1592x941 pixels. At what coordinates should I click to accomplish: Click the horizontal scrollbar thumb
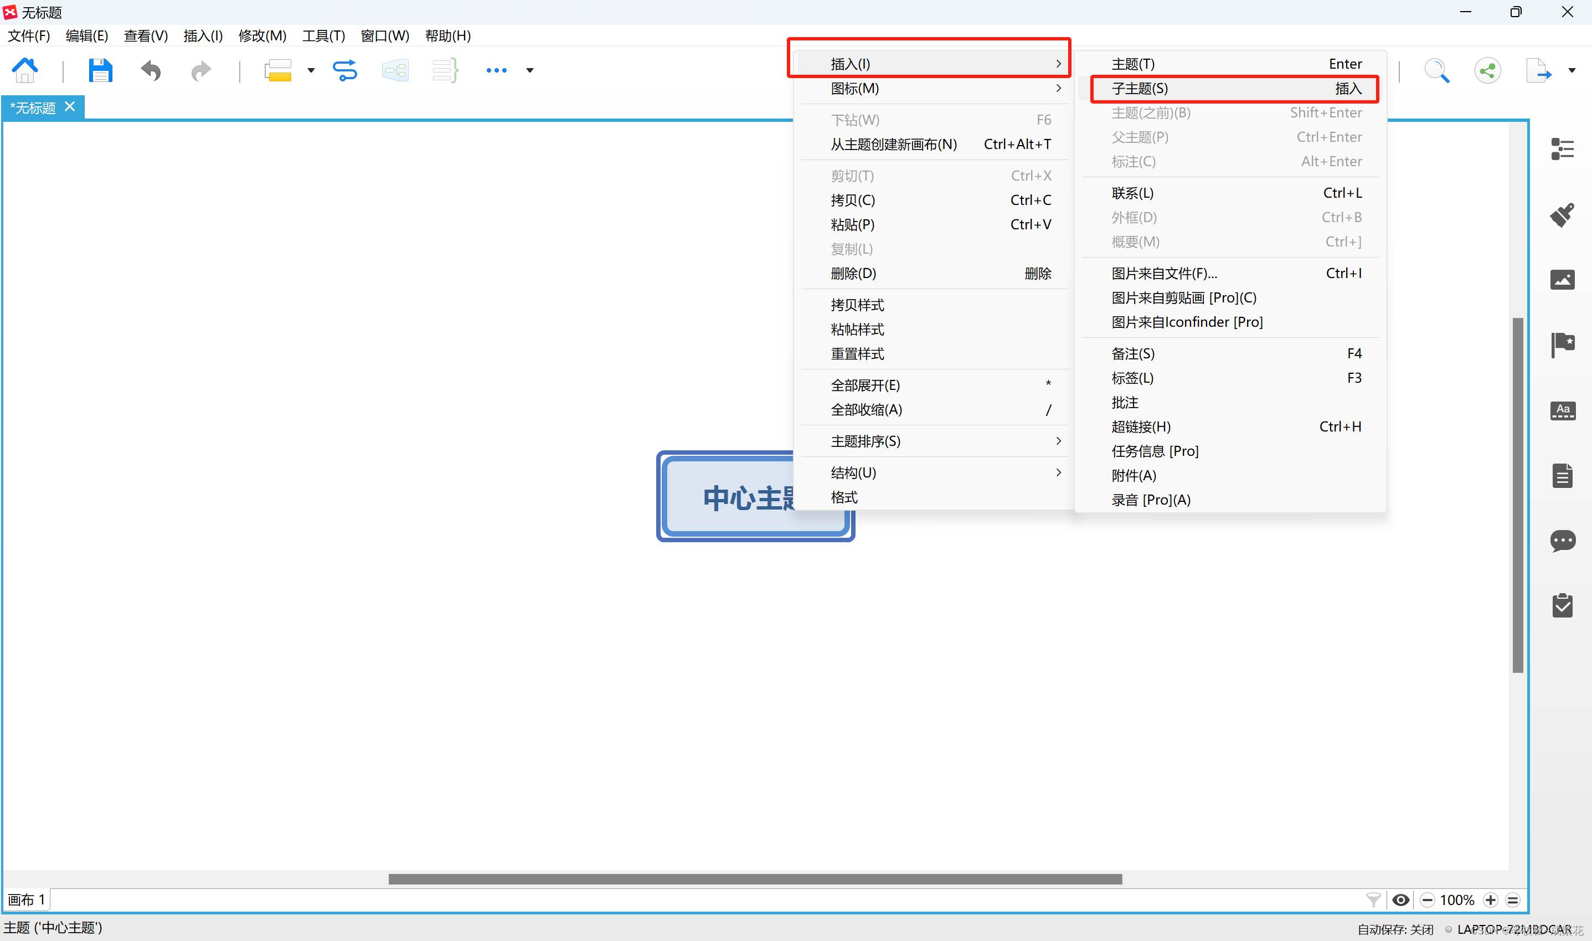pyautogui.click(x=754, y=879)
